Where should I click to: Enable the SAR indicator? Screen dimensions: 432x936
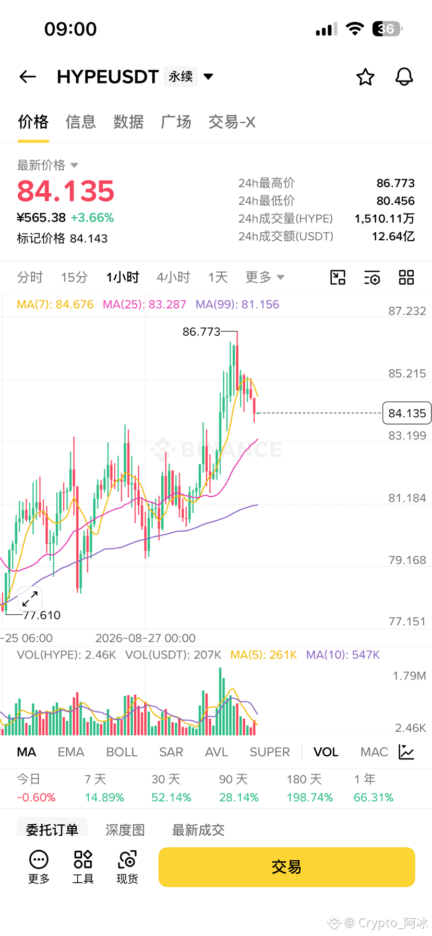pos(171,752)
